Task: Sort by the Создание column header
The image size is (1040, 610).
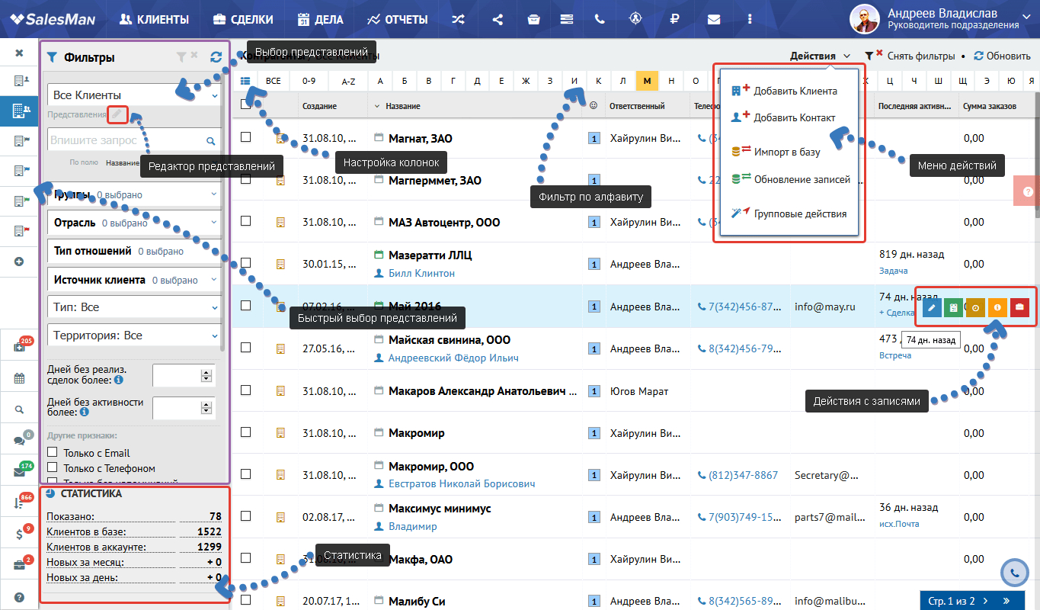Action: point(319,106)
